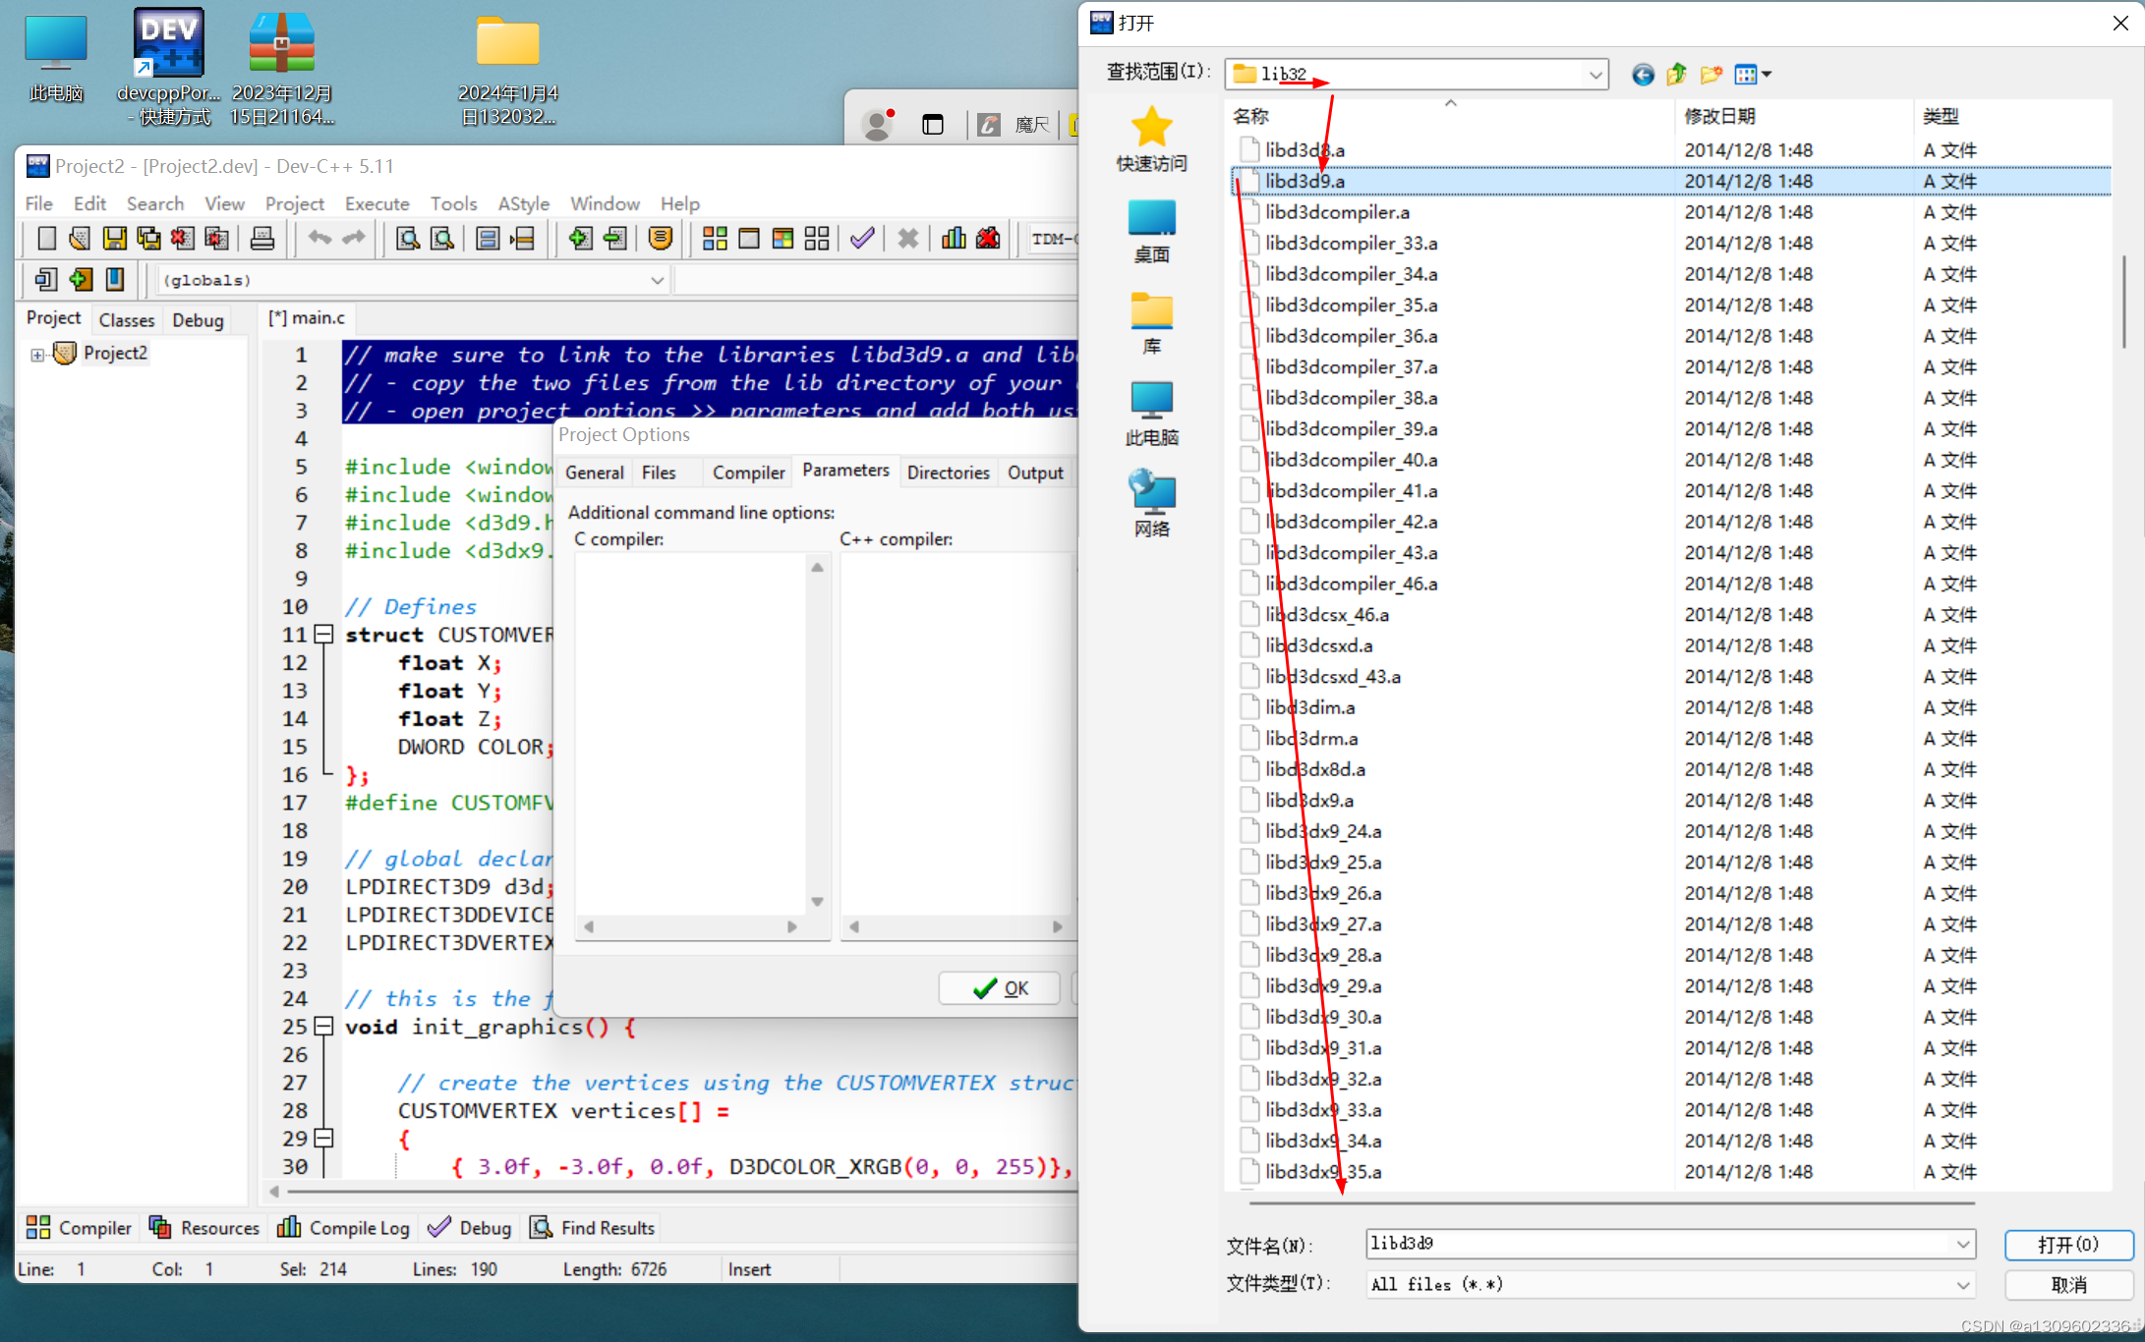Open the (globals) scope dropdown
2145x1342 pixels.
tap(657, 281)
